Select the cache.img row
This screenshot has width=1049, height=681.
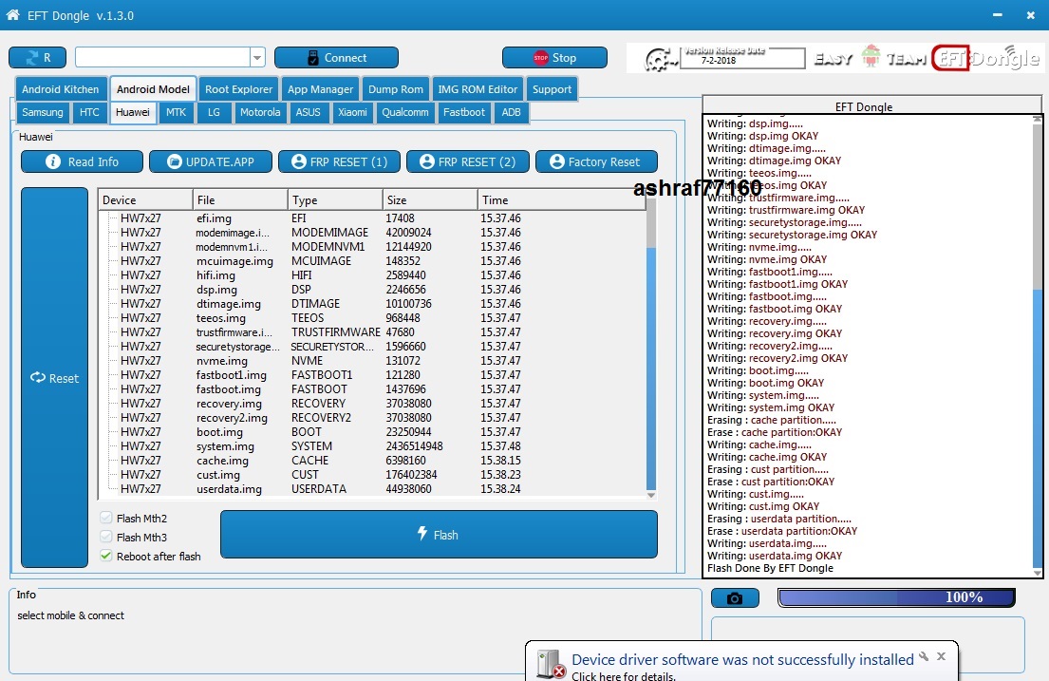(372, 461)
